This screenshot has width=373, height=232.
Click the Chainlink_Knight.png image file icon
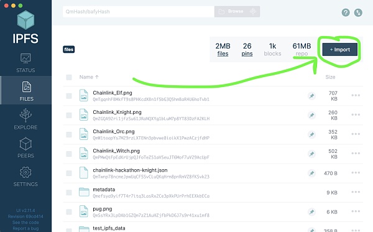(x=84, y=114)
